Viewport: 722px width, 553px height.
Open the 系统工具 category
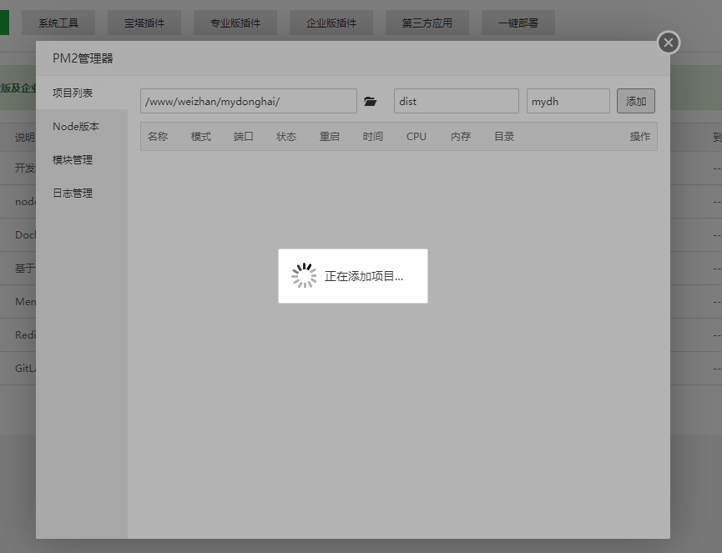point(58,23)
